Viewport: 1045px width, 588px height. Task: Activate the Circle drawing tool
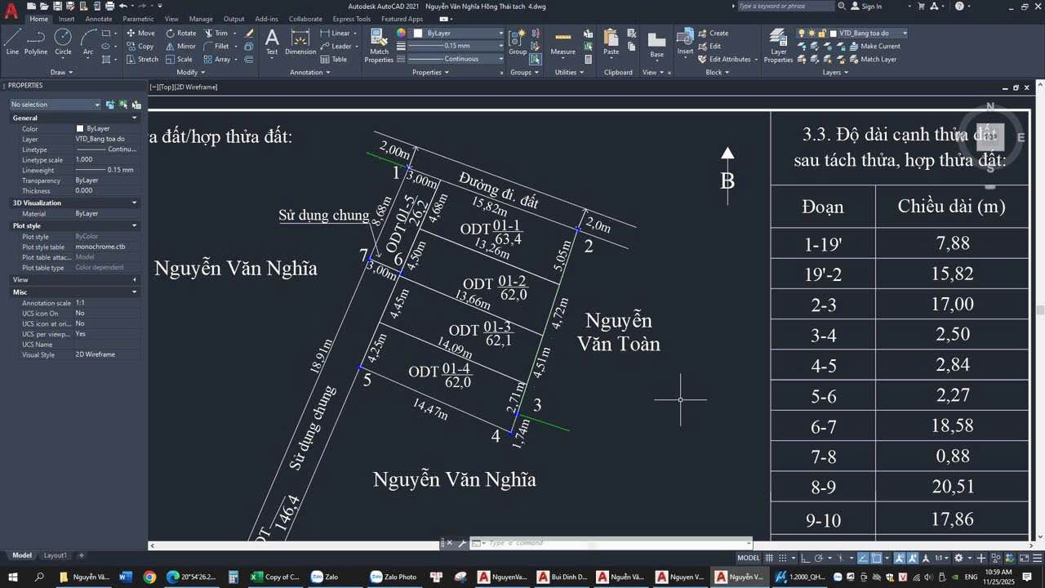click(63, 38)
